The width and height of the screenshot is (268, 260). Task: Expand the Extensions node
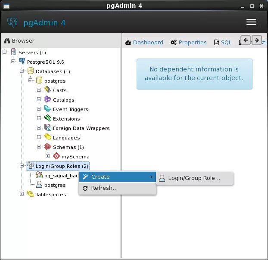pyautogui.click(x=39, y=118)
